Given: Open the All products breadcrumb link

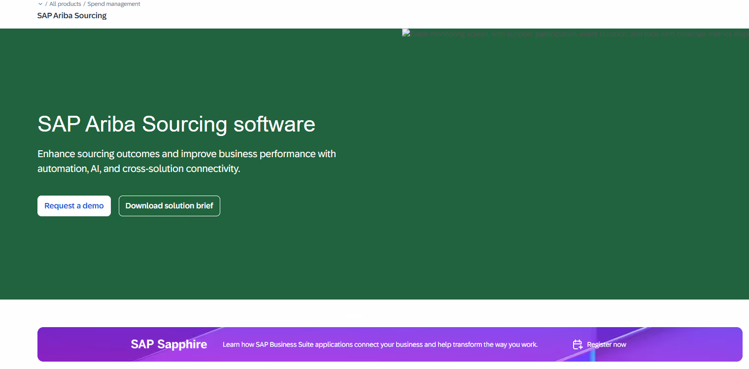Looking at the screenshot, I should pyautogui.click(x=65, y=4).
